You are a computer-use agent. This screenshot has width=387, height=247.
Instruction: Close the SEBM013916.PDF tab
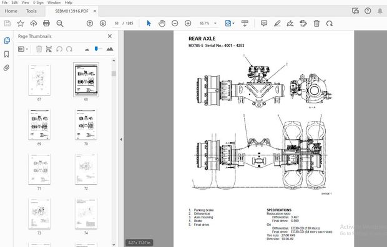94,11
